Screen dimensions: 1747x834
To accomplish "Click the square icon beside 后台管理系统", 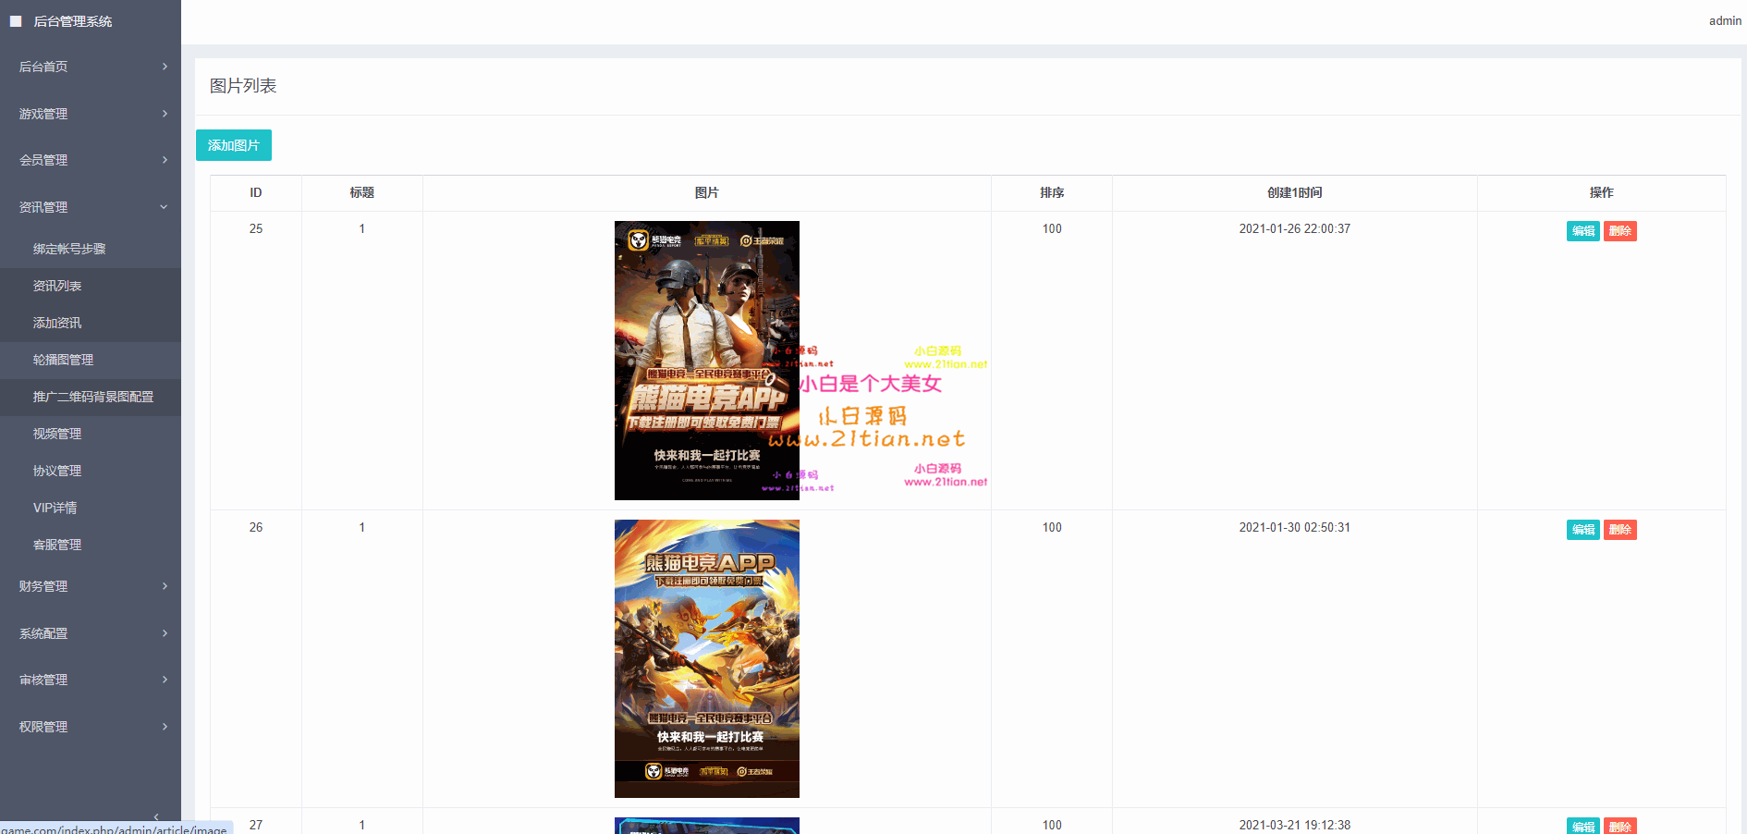I will tap(16, 21).
